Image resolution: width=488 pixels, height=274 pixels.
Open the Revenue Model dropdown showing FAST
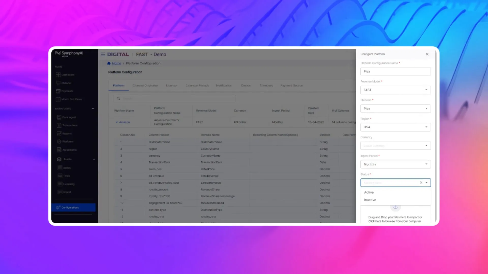click(x=395, y=90)
